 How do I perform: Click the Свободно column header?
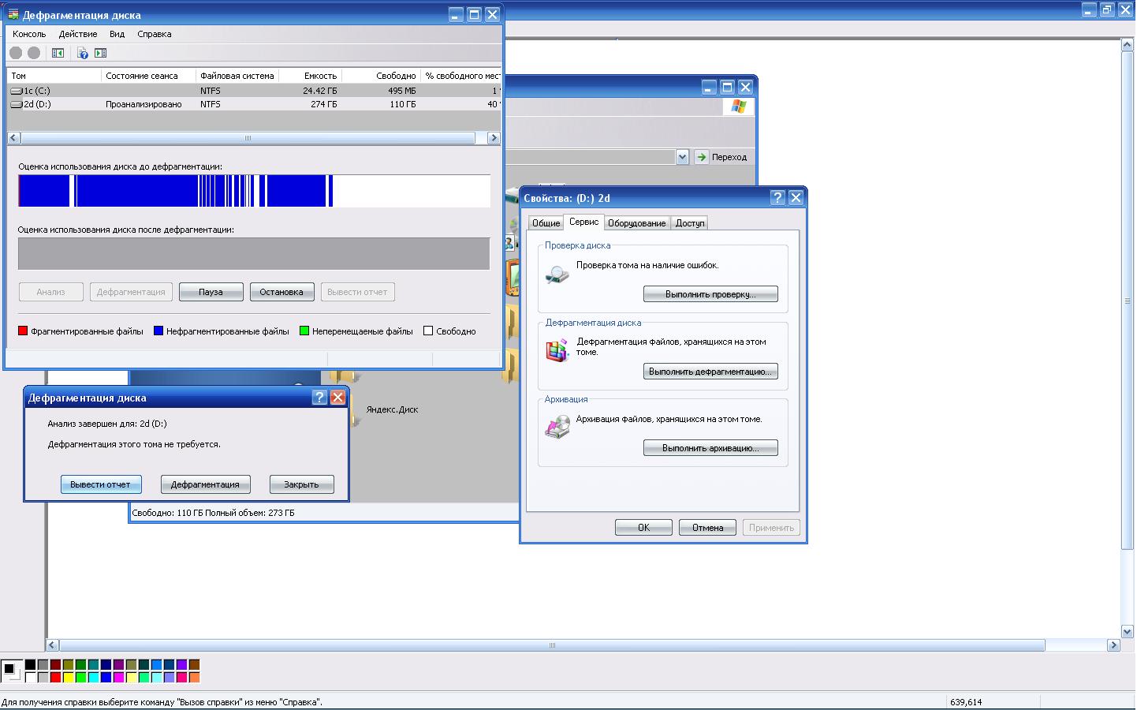pyautogui.click(x=382, y=76)
